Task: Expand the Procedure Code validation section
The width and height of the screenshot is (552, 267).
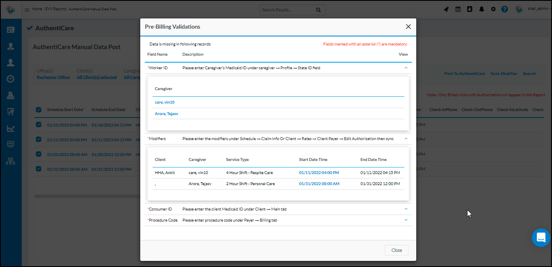Action: pos(406,220)
